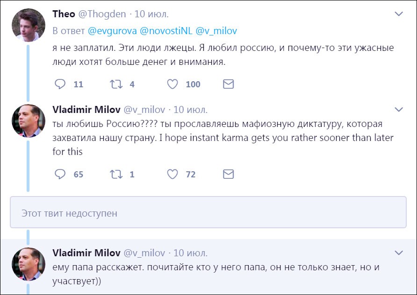
Task: Like Milov's tweet with 72 likes
Action: click(173, 174)
